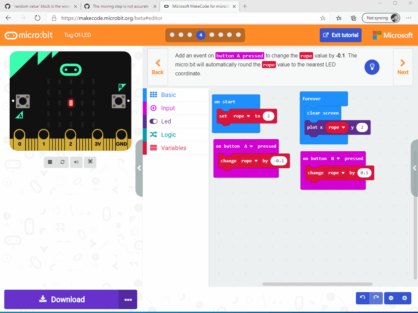Image resolution: width=418 pixels, height=313 pixels.
Task: Zoom in the workspace
Action: [404, 298]
